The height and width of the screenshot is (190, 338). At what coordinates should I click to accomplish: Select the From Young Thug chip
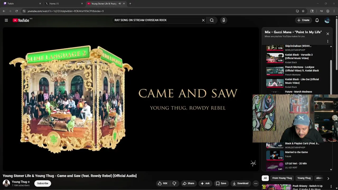(282, 178)
